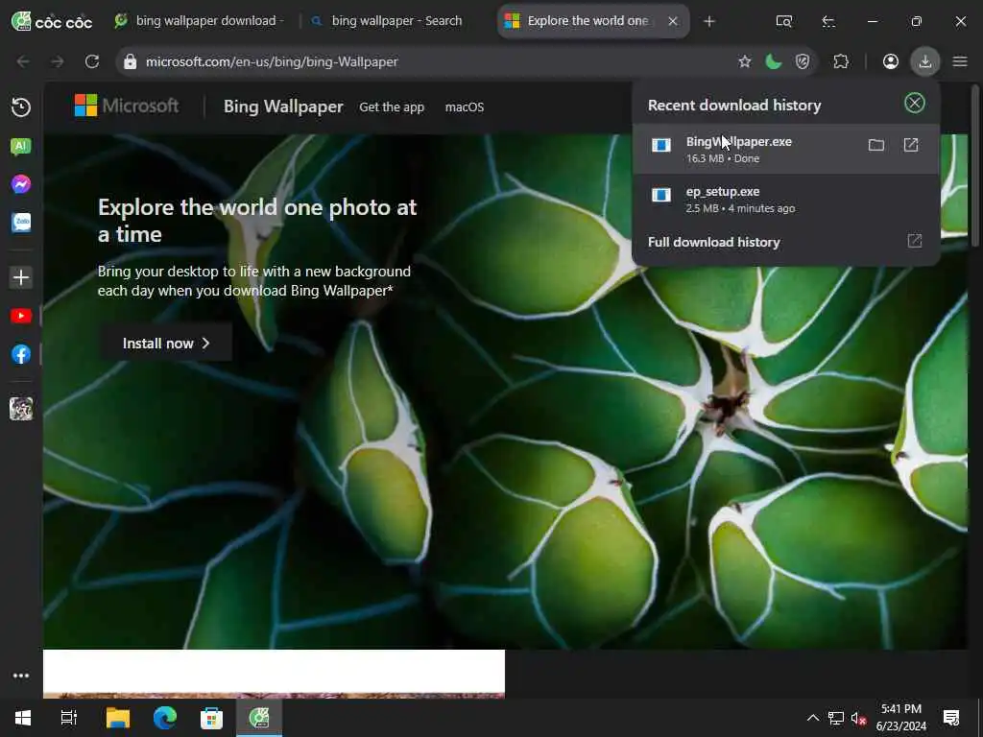
Task: Open File Explorer from the taskbar
Action: (x=117, y=718)
